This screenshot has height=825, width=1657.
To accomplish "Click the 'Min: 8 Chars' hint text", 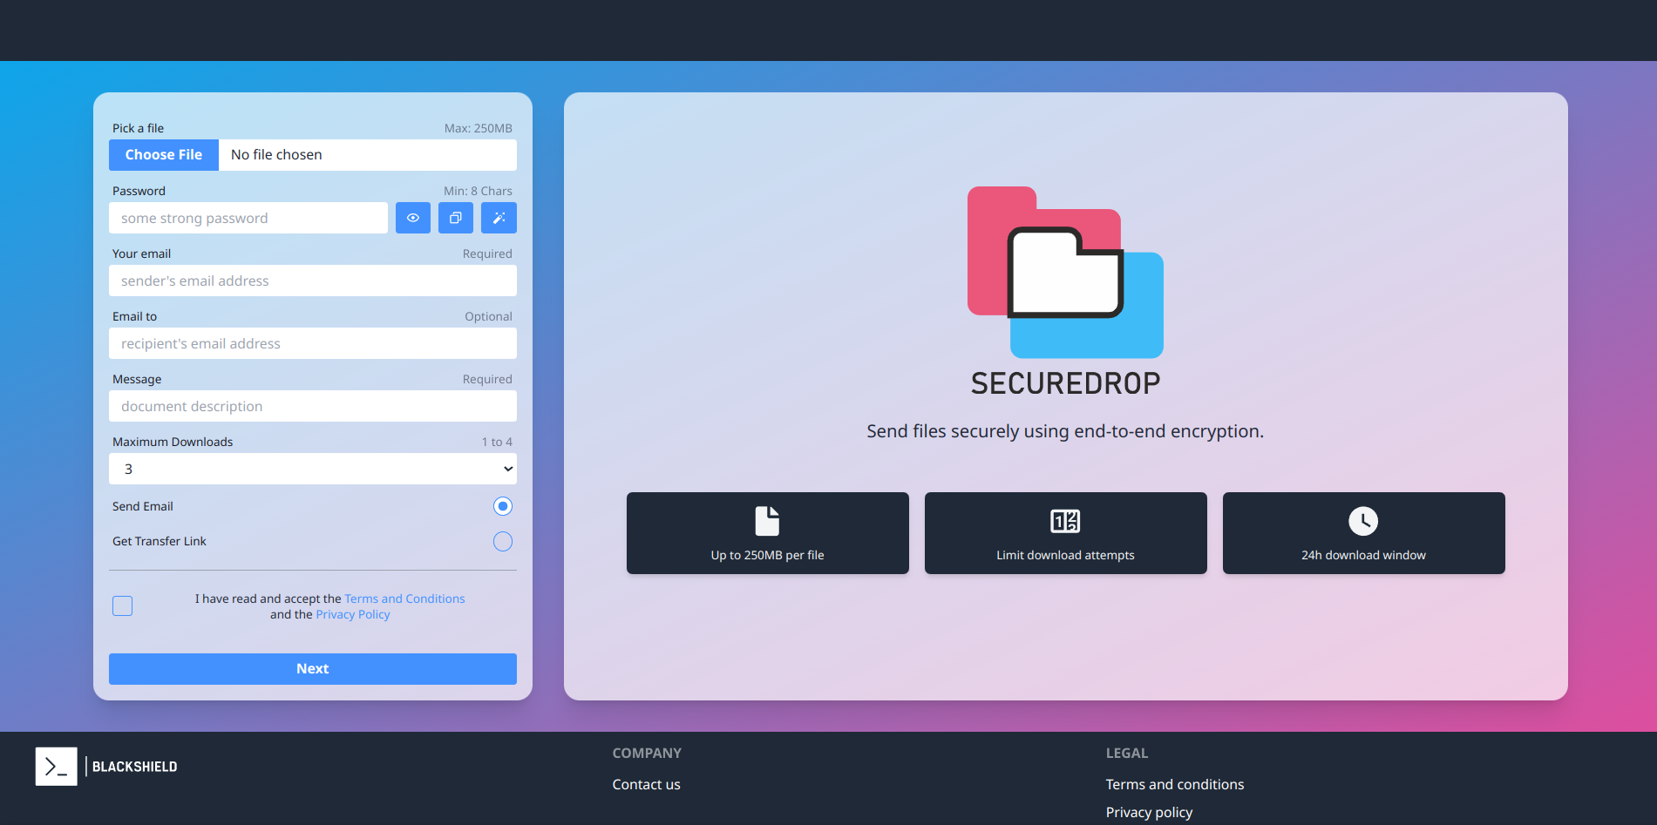I will pos(478,191).
